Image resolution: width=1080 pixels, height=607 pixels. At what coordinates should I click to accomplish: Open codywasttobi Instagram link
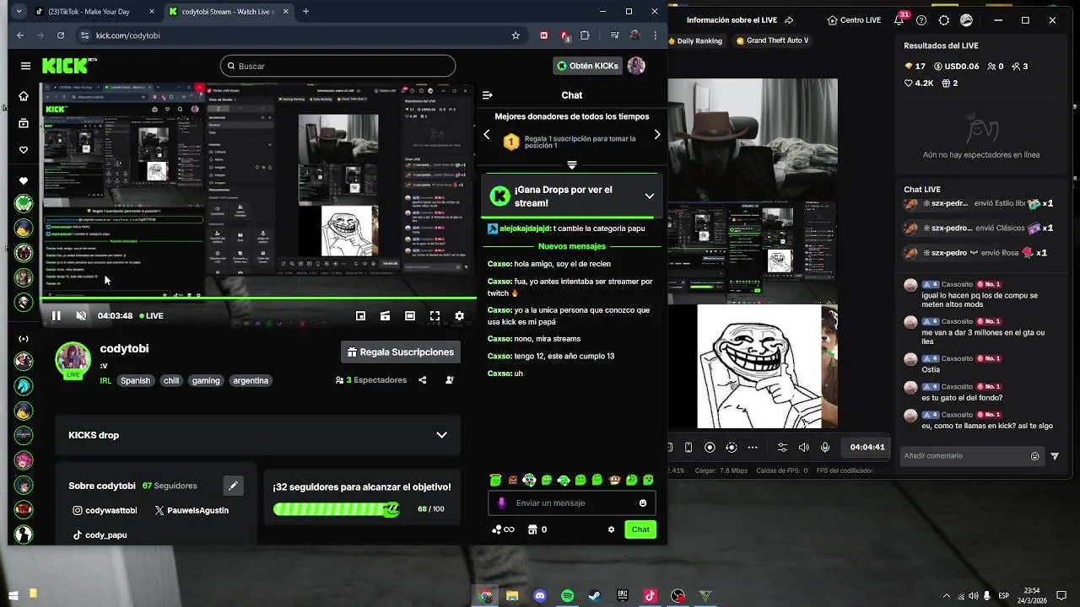[105, 510]
